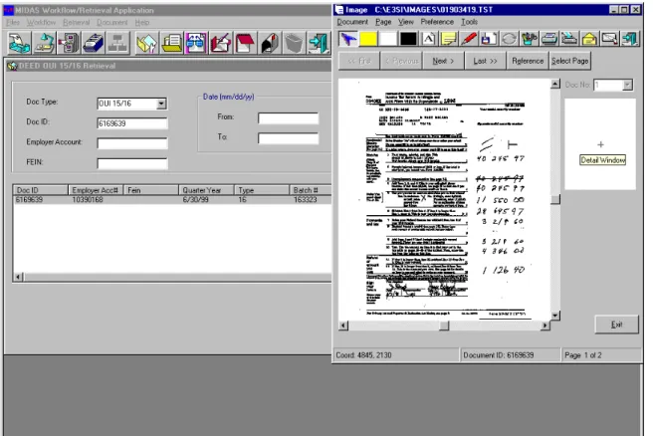Screen dimensions: 653x436
Task: Click the card file box icon in MIDAS toolbar
Action: pos(94,44)
